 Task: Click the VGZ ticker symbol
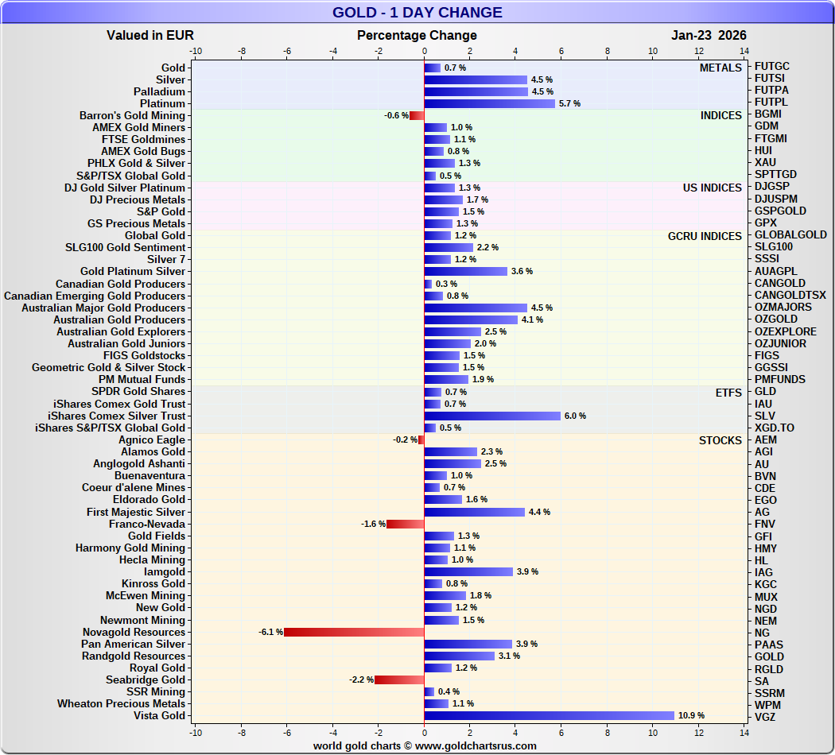765,717
